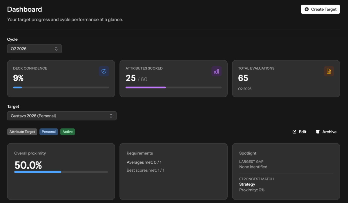Click the Dashboard heading
The height and width of the screenshot is (203, 348).
point(24,9)
